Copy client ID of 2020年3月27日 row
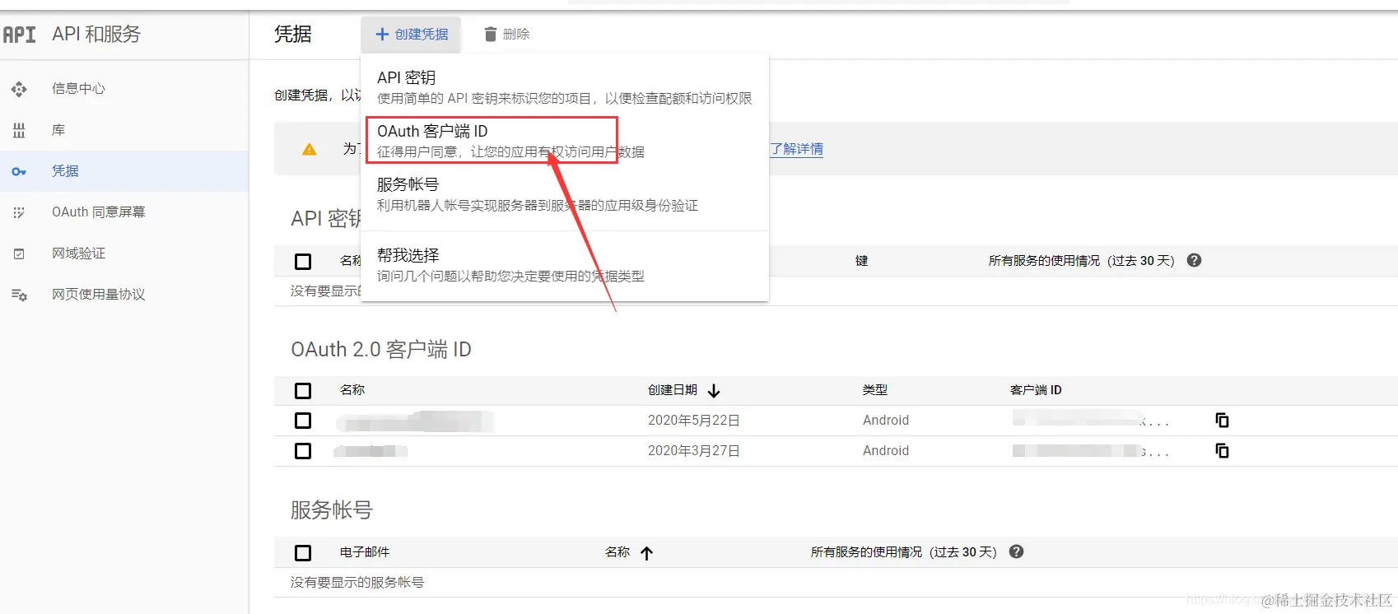 [x=1222, y=450]
